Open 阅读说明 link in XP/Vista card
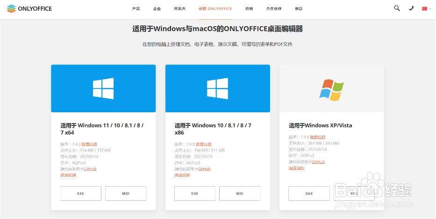 click(296, 168)
